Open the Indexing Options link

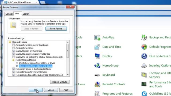click(160, 66)
